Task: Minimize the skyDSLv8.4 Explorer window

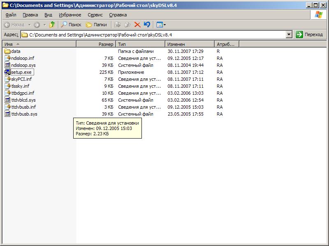Action: click(x=308, y=5)
